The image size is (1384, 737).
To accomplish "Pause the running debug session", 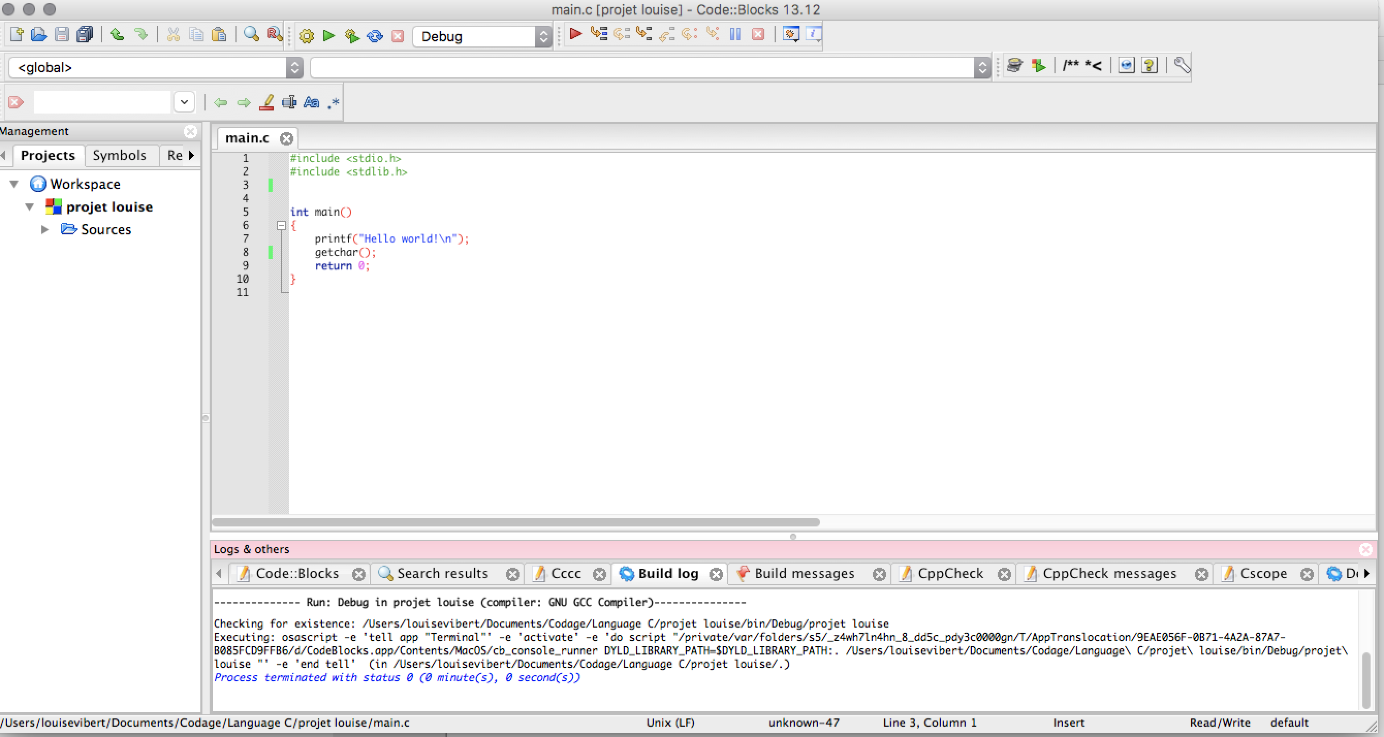I will 735,35.
